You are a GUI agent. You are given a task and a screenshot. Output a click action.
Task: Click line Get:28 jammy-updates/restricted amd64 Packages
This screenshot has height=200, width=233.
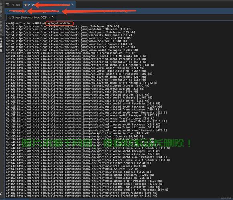(x=84, y=106)
